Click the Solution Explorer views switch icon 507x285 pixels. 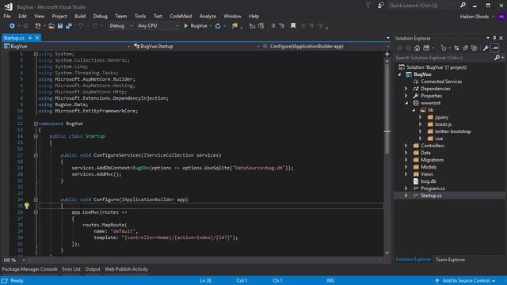426,48
